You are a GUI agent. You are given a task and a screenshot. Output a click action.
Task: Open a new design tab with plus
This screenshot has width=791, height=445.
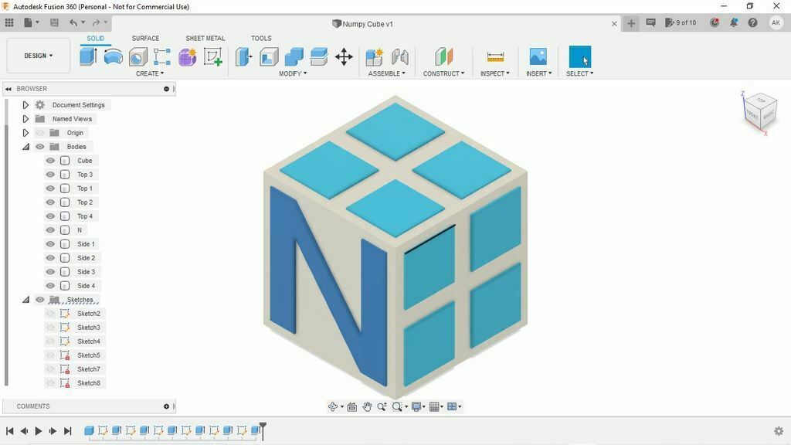(x=631, y=23)
